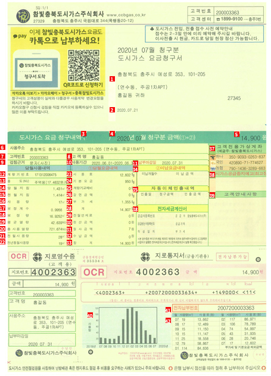Click the phone mockup showing 청구서 도착
Viewport: 271px width, 376px height.
point(36,69)
